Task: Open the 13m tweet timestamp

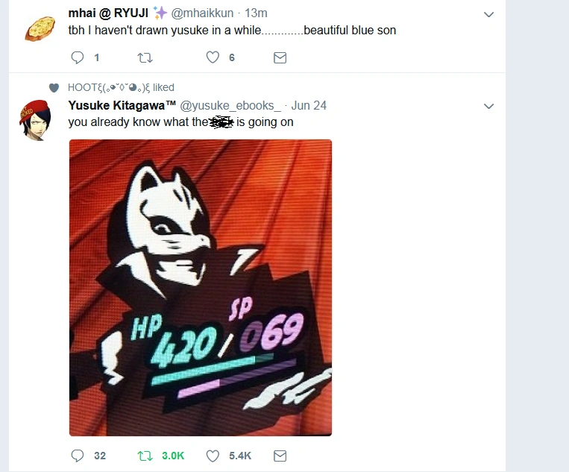Action: [256, 13]
